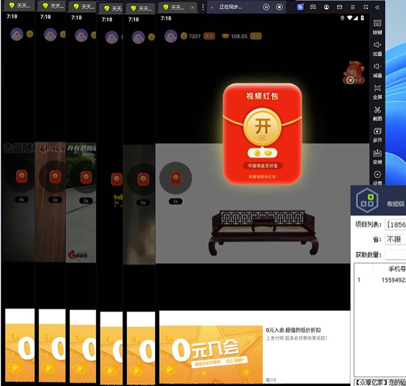Open the user account icon

pyautogui.click(x=326, y=7)
